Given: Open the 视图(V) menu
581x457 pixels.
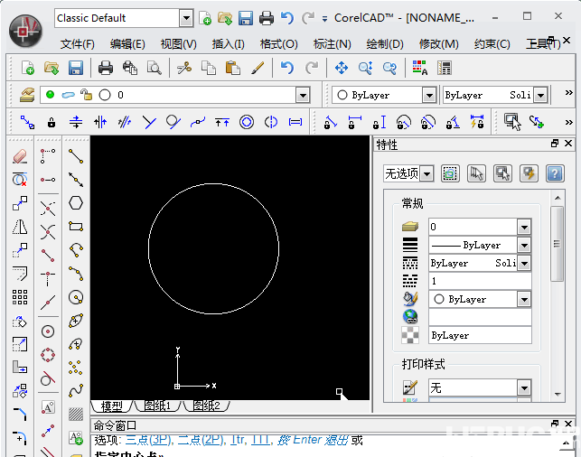Looking at the screenshot, I should (178, 44).
